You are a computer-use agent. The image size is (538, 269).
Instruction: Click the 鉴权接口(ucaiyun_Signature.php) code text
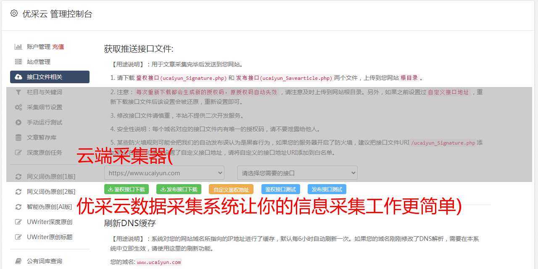click(x=182, y=78)
